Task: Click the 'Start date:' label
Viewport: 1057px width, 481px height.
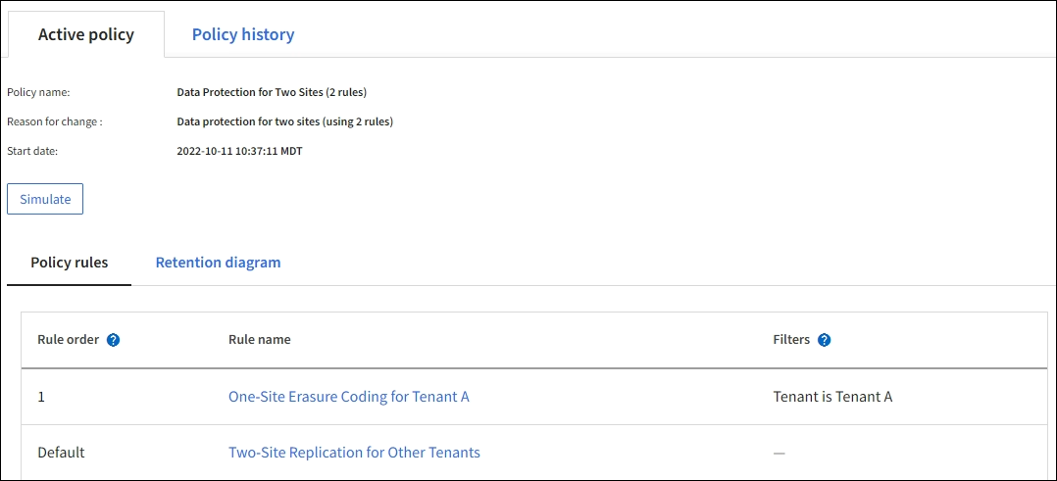Action: pyautogui.click(x=32, y=151)
